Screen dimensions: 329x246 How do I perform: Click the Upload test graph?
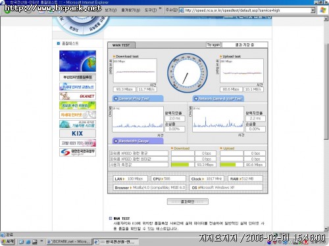tap(241, 71)
